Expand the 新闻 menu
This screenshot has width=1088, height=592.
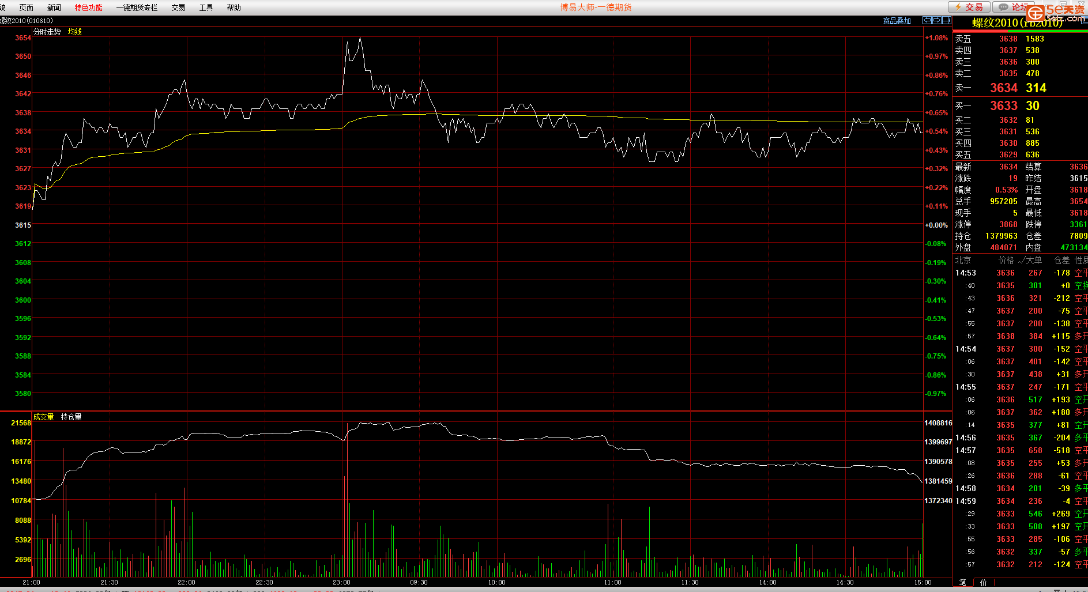(x=54, y=7)
